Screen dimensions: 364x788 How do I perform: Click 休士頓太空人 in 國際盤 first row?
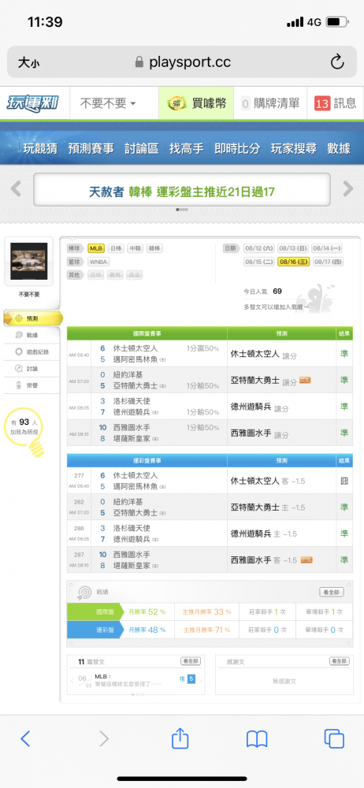[136, 348]
